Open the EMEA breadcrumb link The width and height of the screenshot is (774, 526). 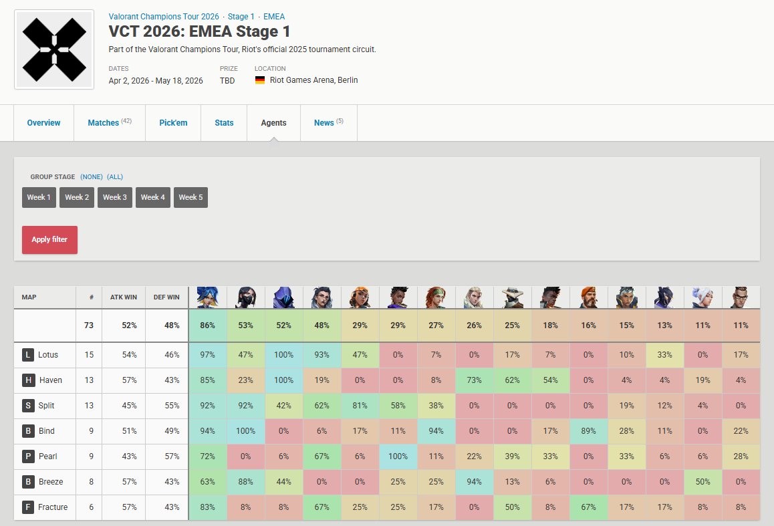coord(274,17)
